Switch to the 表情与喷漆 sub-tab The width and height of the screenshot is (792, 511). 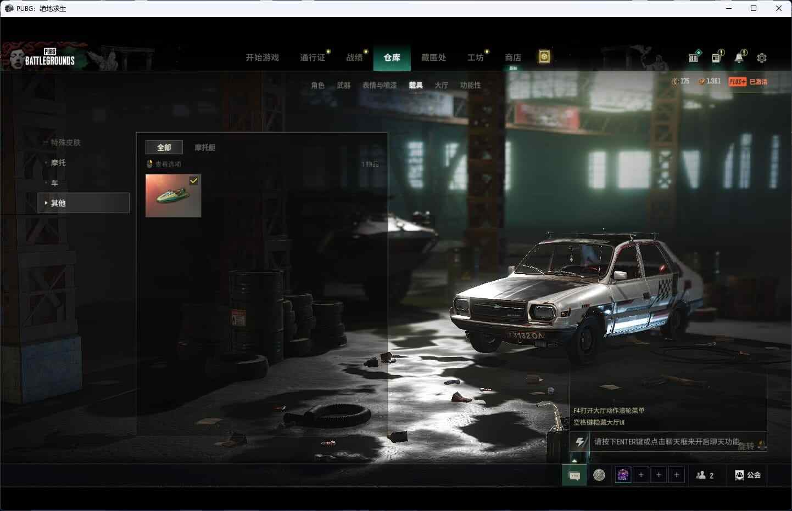pyautogui.click(x=380, y=85)
